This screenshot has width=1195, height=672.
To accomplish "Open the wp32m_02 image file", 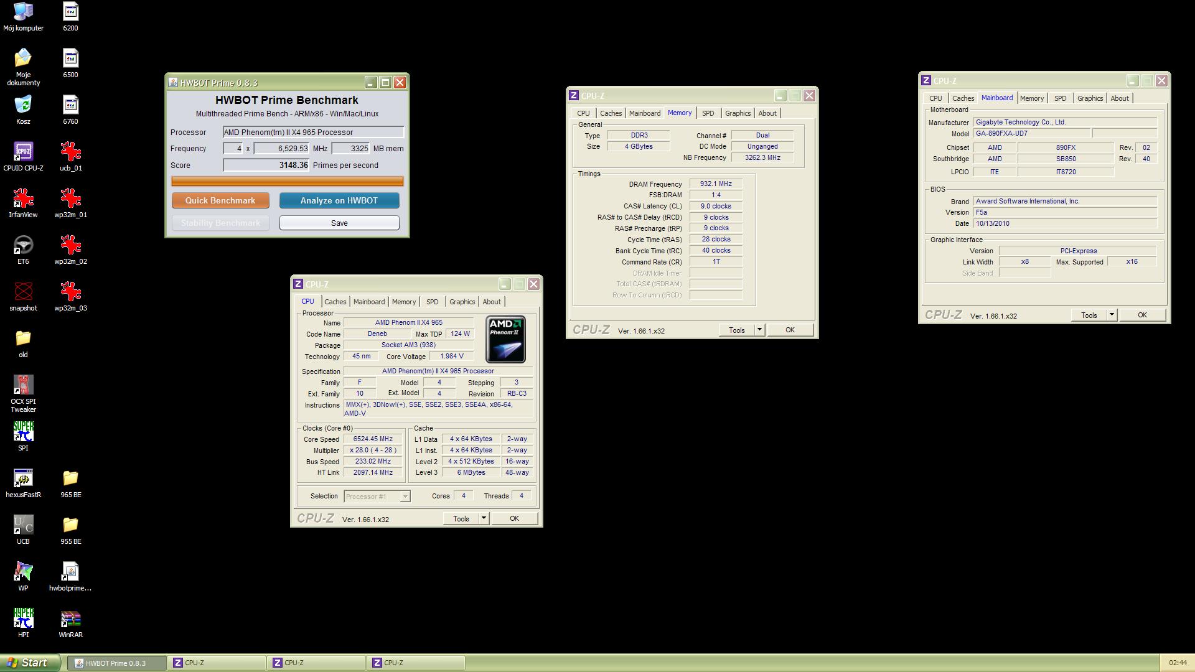I will pyautogui.click(x=70, y=250).
